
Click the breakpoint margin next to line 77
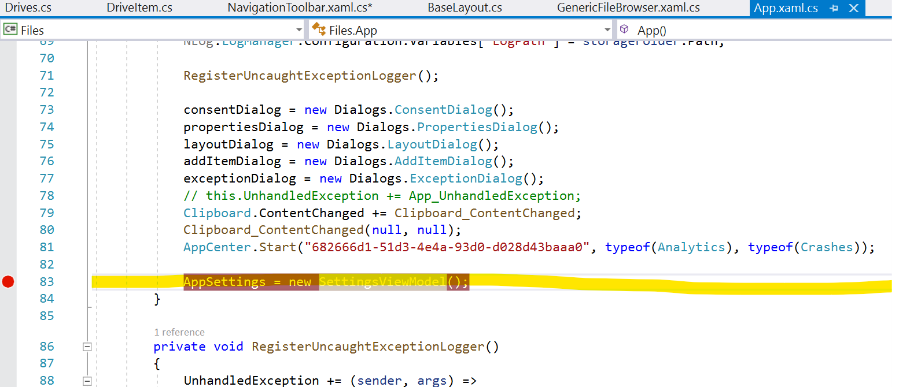7,178
